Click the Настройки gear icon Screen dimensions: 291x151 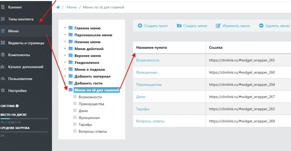[3, 91]
